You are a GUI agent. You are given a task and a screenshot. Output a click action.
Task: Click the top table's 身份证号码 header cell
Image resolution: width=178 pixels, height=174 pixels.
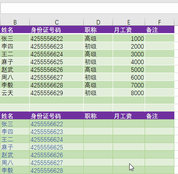pyautogui.click(x=56, y=29)
